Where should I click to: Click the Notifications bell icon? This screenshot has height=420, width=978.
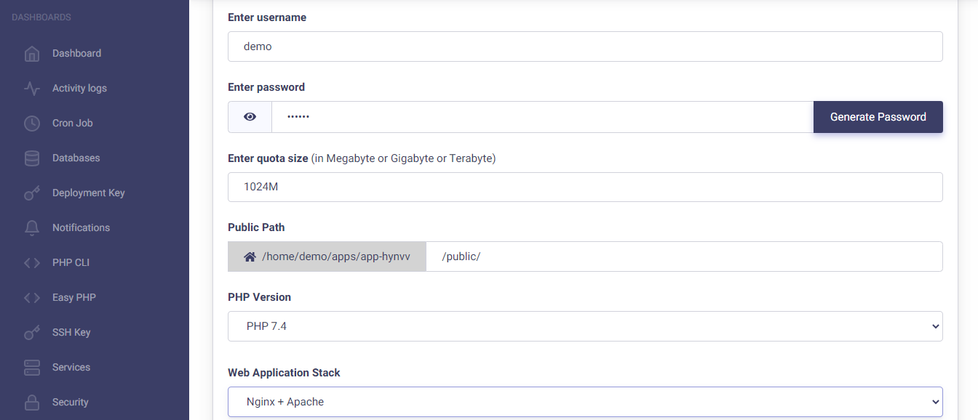32,228
